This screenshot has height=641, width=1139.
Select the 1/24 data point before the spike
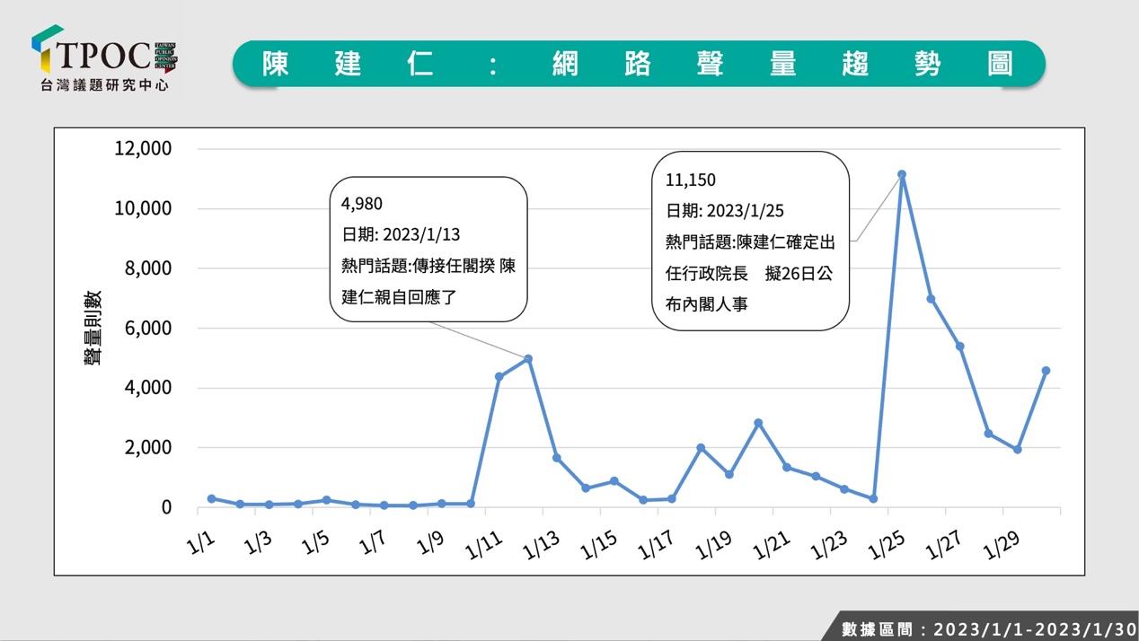coord(873,498)
